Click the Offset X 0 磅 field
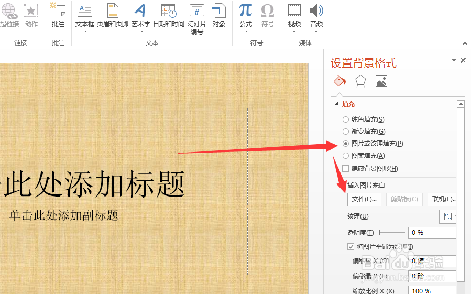Image resolution: width=471 pixels, height=294 pixels. (432, 260)
